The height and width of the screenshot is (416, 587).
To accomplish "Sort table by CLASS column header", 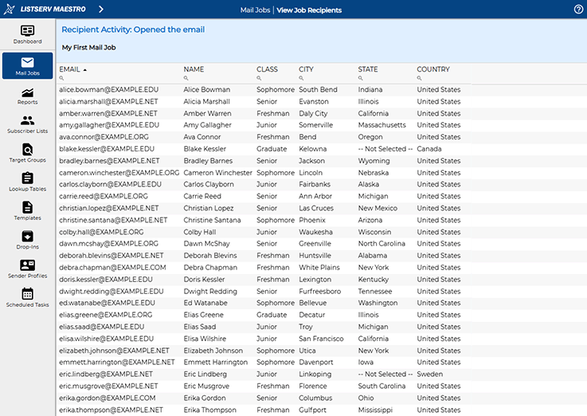I will 267,69.
